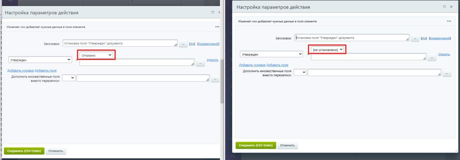Maximize the left settings dialog

click(x=213, y=13)
